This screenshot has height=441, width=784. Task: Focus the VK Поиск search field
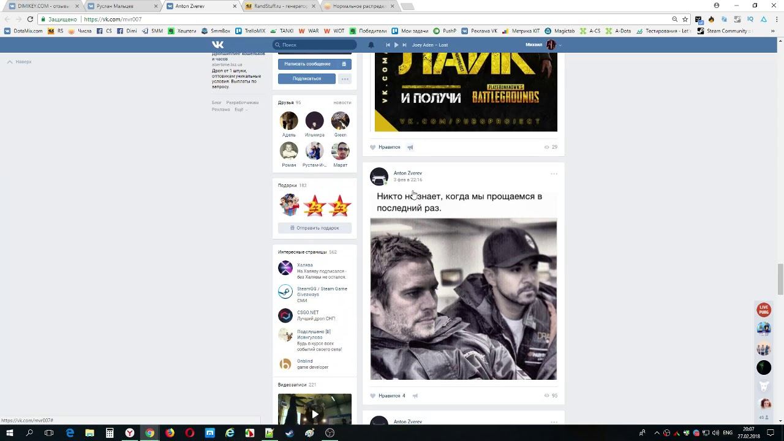coord(315,45)
